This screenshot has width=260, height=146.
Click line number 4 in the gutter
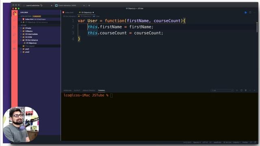[x=73, y=39]
